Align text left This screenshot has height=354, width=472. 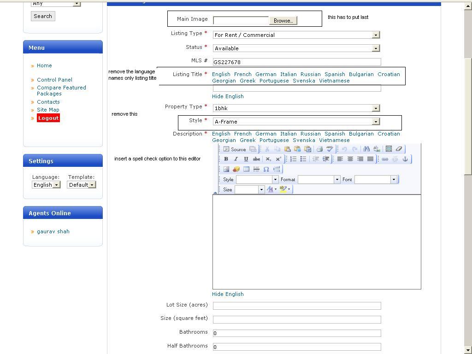(340, 159)
